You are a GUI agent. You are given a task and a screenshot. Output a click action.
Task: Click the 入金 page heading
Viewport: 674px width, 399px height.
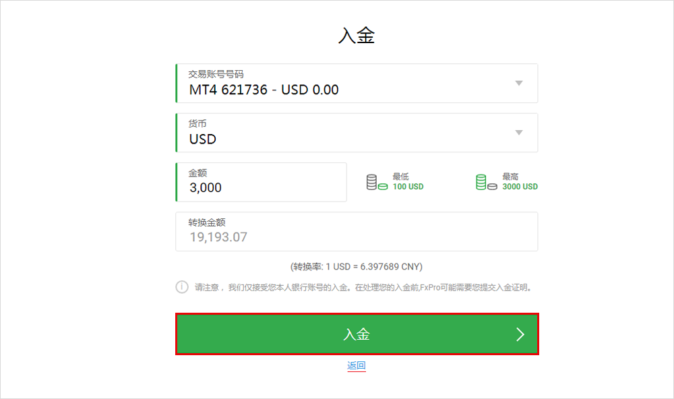356,36
